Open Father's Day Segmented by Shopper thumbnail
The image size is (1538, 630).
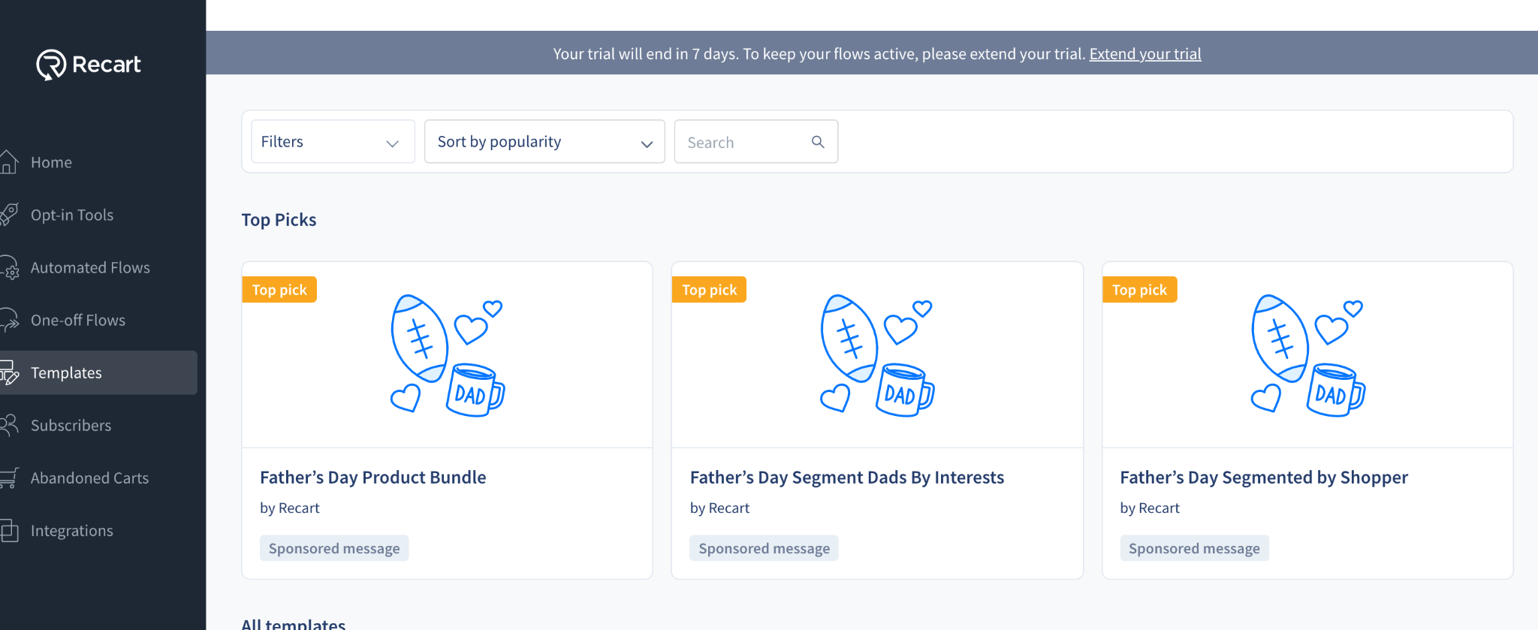(x=1307, y=355)
